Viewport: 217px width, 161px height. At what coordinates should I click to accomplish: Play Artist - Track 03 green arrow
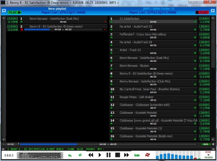112,53
